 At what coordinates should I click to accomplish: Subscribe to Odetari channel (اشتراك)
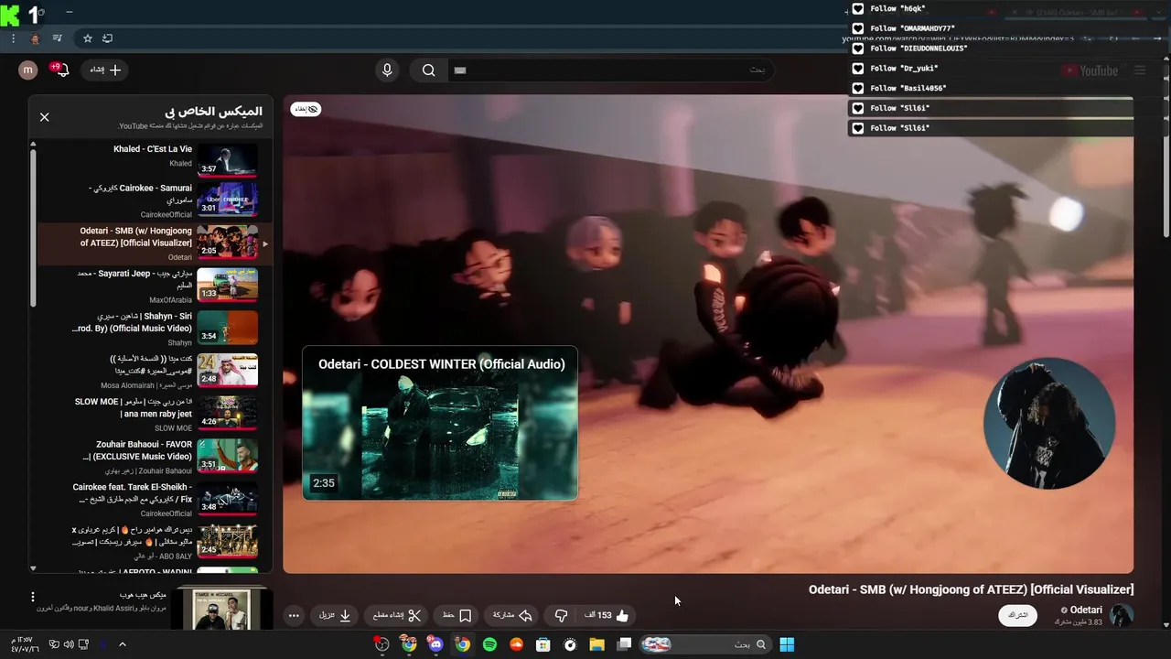(1017, 615)
